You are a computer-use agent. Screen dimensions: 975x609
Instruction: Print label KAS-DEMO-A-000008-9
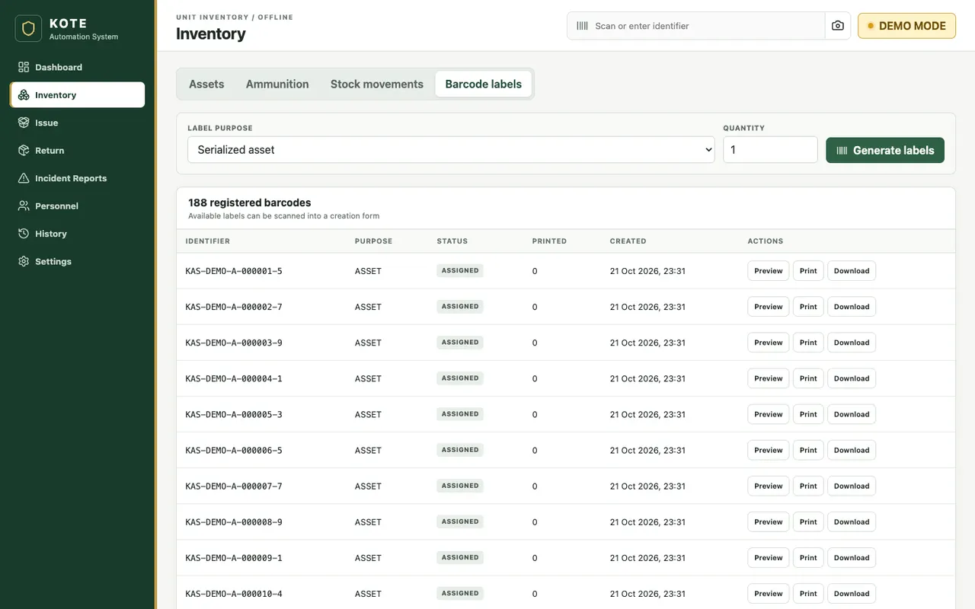point(808,522)
